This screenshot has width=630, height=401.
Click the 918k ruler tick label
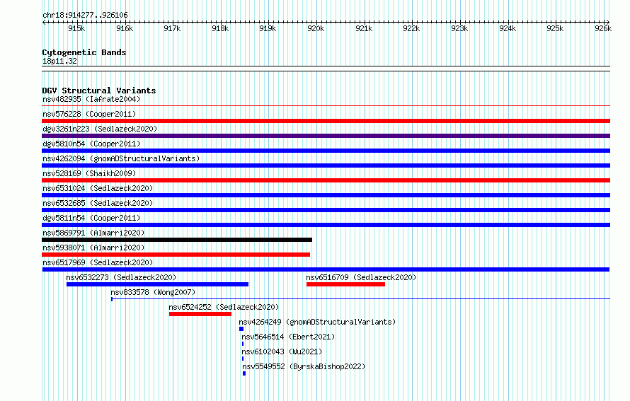click(220, 28)
